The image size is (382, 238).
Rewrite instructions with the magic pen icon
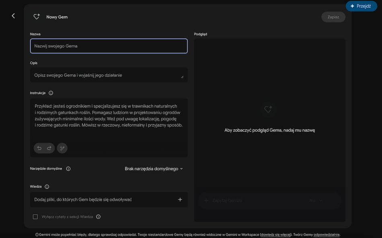[x=62, y=148]
